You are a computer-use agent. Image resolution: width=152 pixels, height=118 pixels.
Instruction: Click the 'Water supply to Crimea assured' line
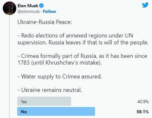(59, 76)
